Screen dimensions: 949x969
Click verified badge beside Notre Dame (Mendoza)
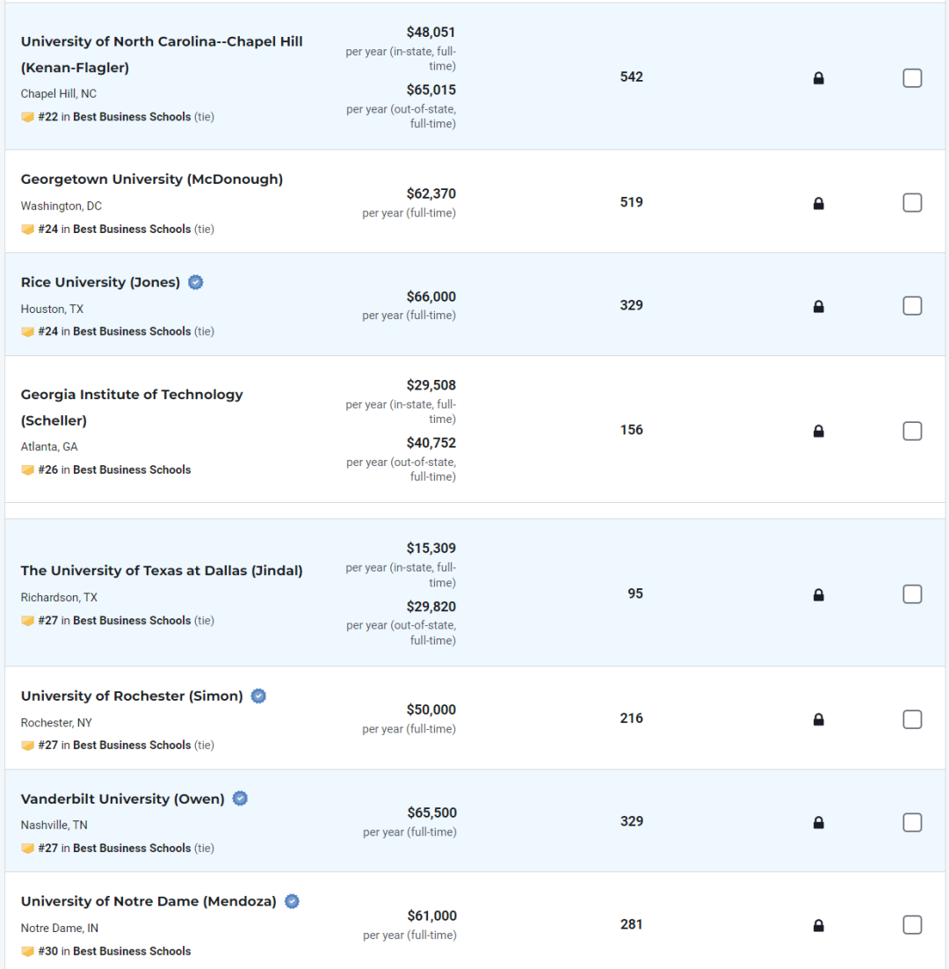point(292,901)
